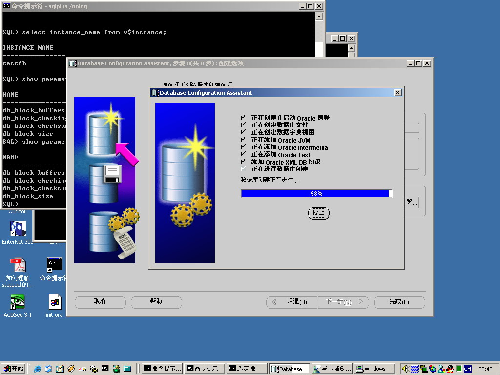Switch to first 命令提示 taskbar window
Viewport: 500px width, 375px height.
coord(162,369)
